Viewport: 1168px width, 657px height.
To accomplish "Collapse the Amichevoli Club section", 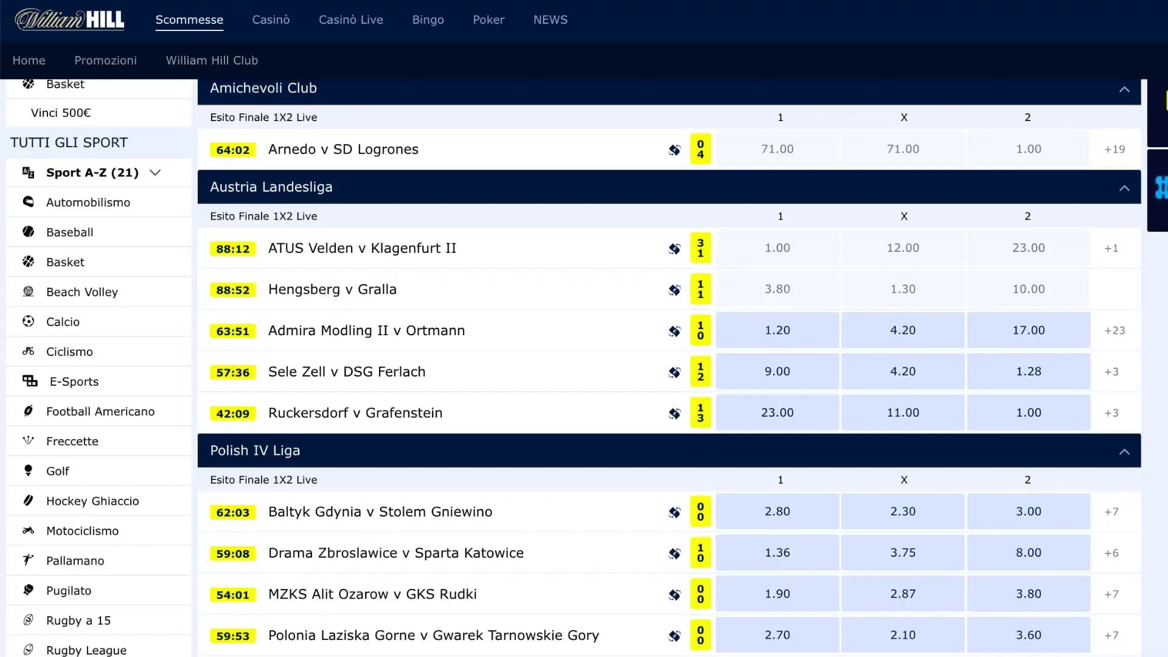I will click(1124, 89).
